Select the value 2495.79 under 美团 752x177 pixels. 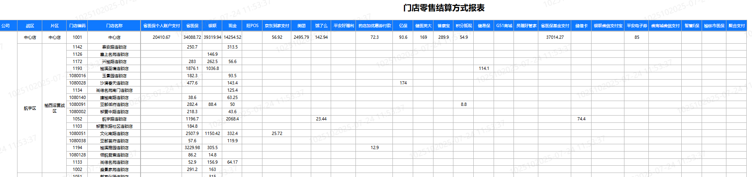301,37
